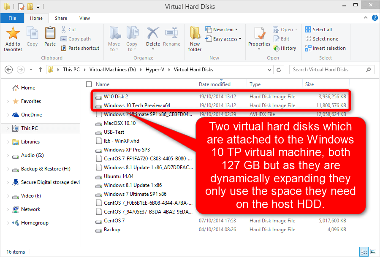Select Homegroup in the navigation pane
The image size is (380, 257).
click(x=35, y=223)
